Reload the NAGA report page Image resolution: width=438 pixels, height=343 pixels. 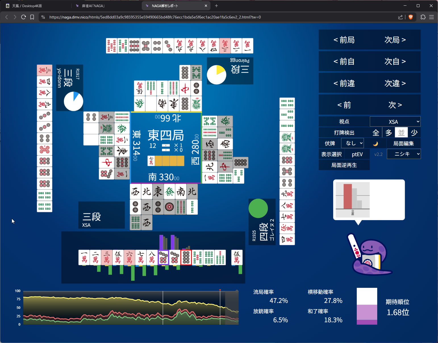click(24, 17)
